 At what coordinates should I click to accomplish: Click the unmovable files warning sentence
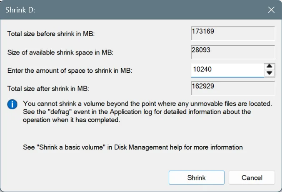click(x=147, y=103)
